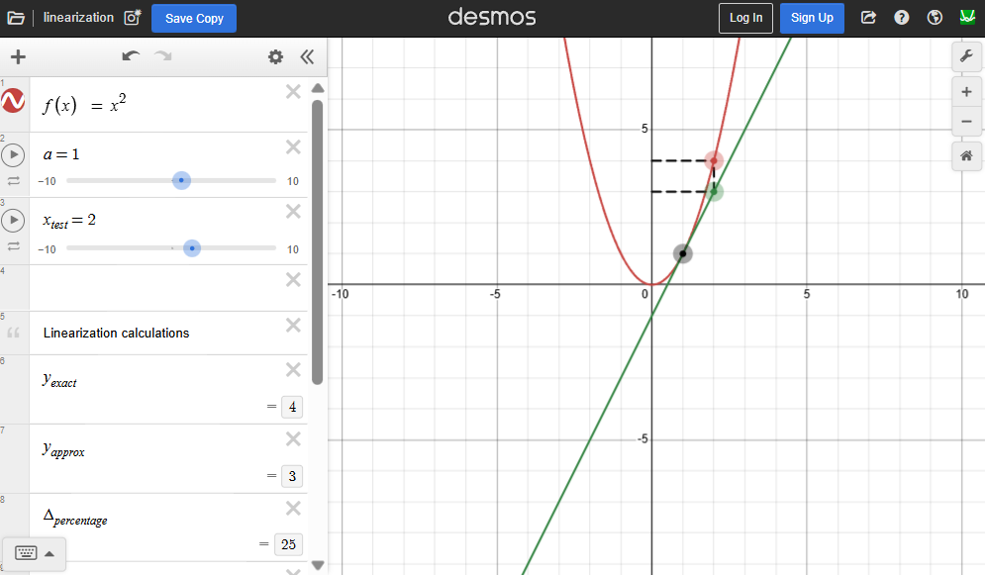Image resolution: width=985 pixels, height=575 pixels.
Task: Open the add item plus menu
Action: click(18, 57)
